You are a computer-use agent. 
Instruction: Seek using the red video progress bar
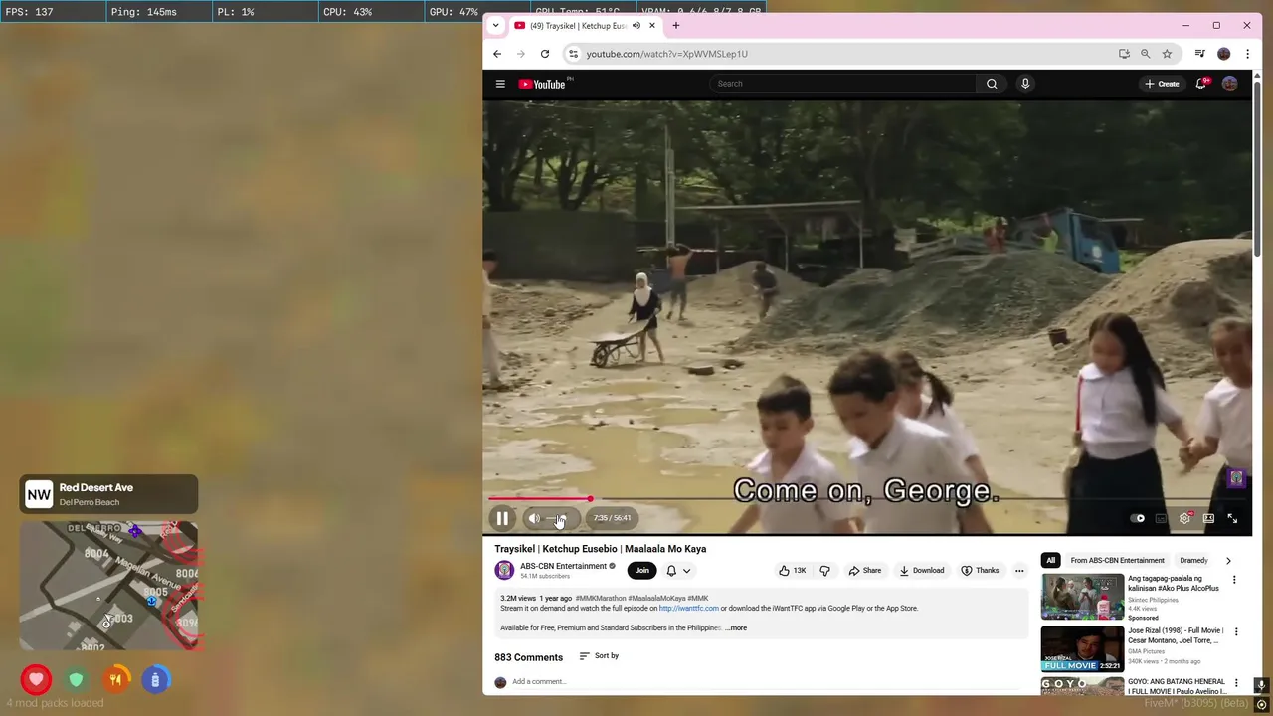tap(540, 499)
